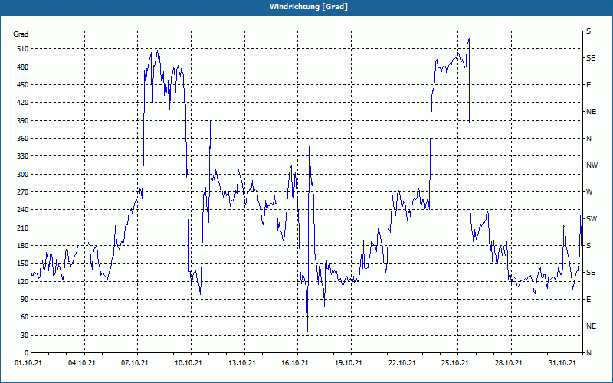Click the 01.10.21 date label
Image resolution: width=613 pixels, height=383 pixels.
point(28,363)
